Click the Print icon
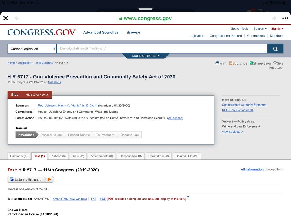The width and height of the screenshot is (291, 218). 217,63
